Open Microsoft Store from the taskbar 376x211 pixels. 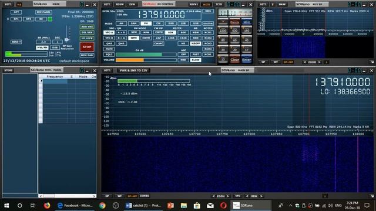tap(197, 205)
